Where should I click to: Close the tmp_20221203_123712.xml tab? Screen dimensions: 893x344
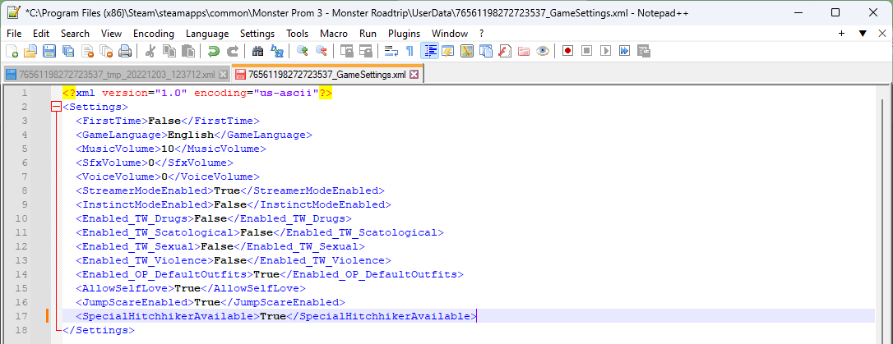tap(224, 75)
